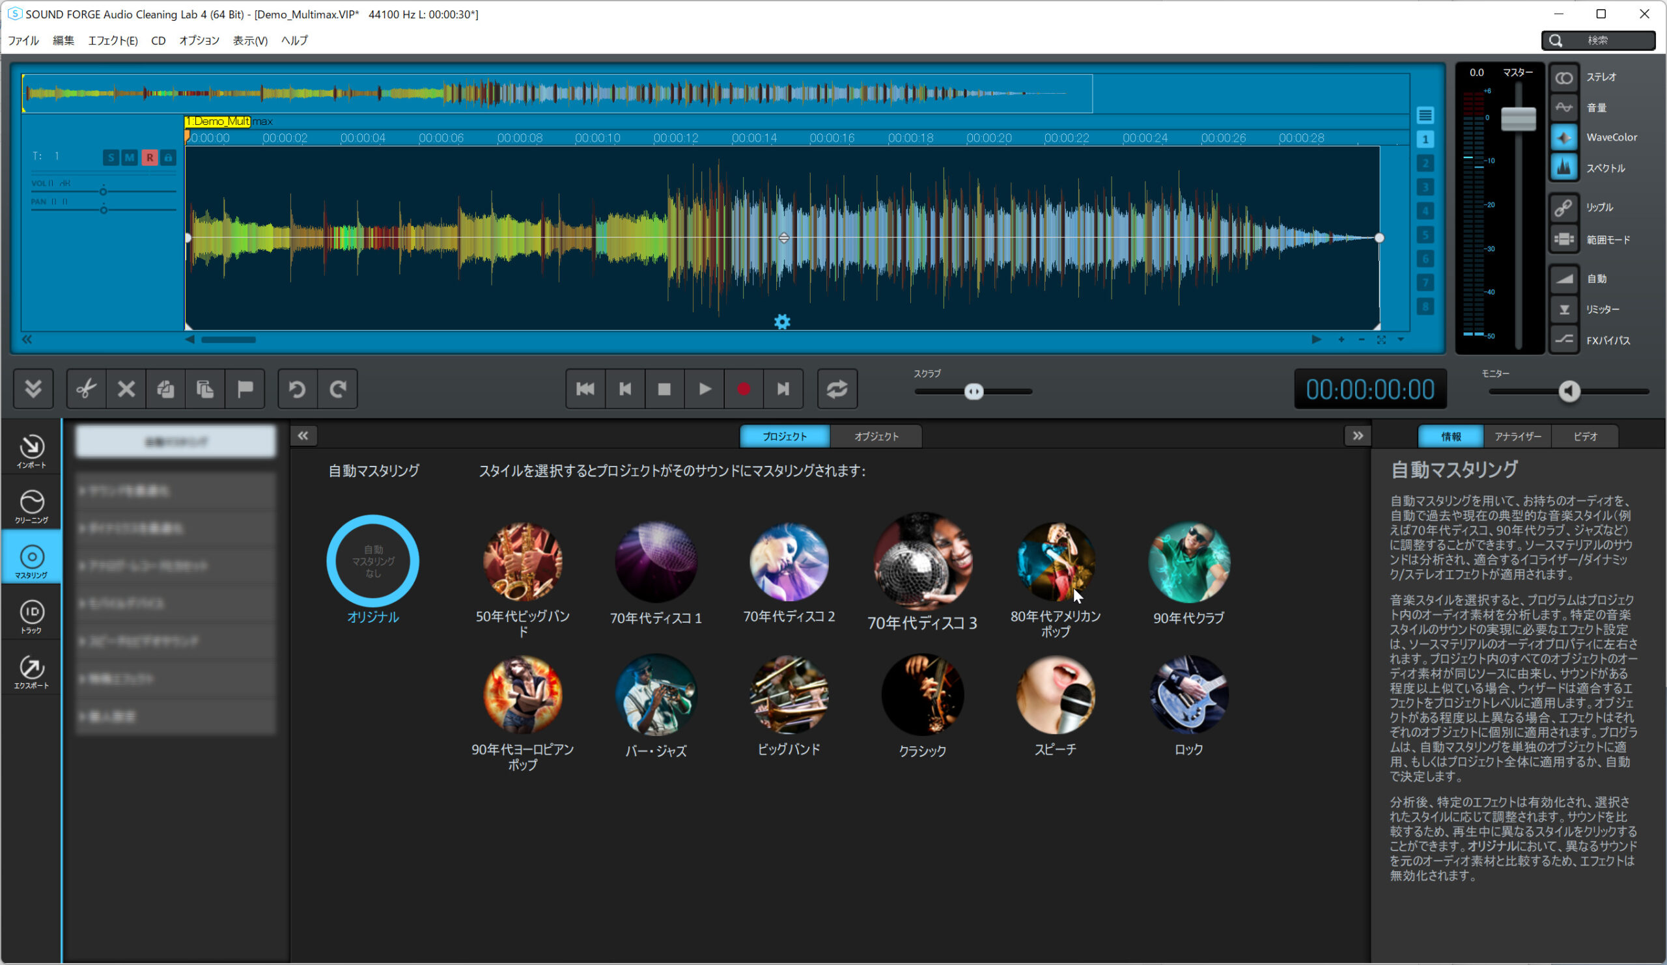The height and width of the screenshot is (965, 1667).
Task: Collapse info panel with » button
Action: tap(1358, 435)
